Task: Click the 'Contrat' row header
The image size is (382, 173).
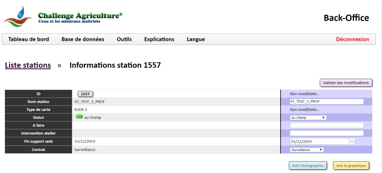Action: [x=38, y=150]
